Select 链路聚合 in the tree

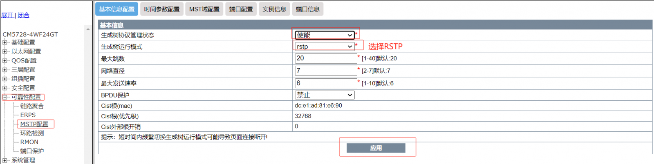tap(32, 106)
